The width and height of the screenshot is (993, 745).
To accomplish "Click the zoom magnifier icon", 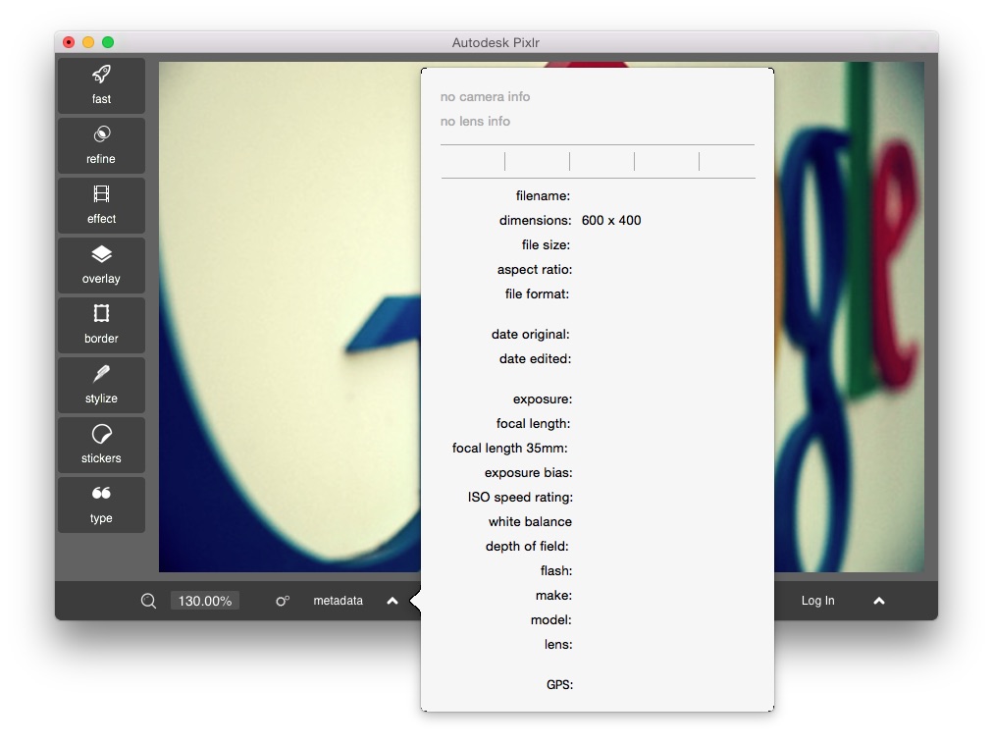I will [x=148, y=601].
